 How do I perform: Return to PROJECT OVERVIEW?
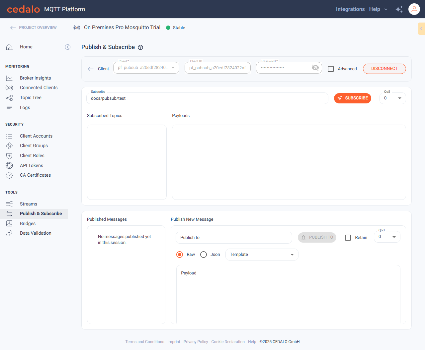(x=34, y=28)
